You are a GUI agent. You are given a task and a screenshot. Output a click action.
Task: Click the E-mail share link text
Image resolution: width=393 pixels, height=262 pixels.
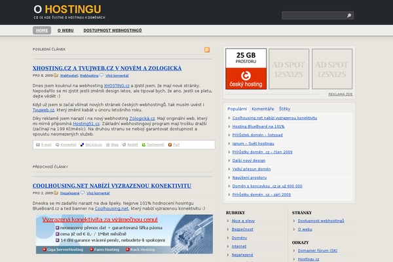[x=47, y=145]
